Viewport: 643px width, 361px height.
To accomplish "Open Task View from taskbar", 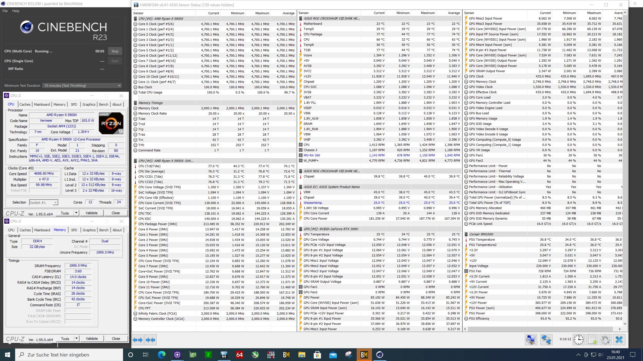I will [x=146, y=354].
